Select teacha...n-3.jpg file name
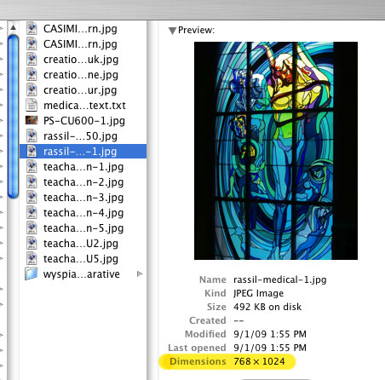385x380 pixels. [x=83, y=198]
